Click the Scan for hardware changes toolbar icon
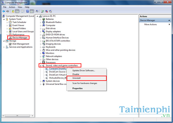The height and width of the screenshot is (123, 173). click(37, 11)
